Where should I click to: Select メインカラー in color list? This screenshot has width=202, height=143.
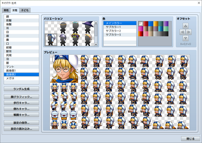click(120, 23)
